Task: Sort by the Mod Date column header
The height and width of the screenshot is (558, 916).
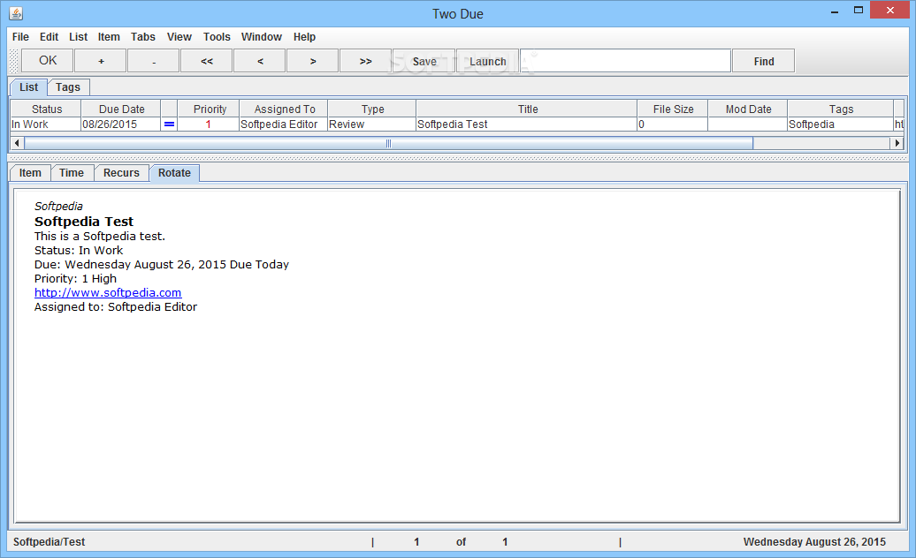Action: coord(748,109)
